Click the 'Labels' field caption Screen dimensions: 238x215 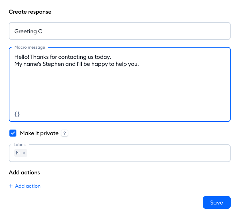(20, 144)
